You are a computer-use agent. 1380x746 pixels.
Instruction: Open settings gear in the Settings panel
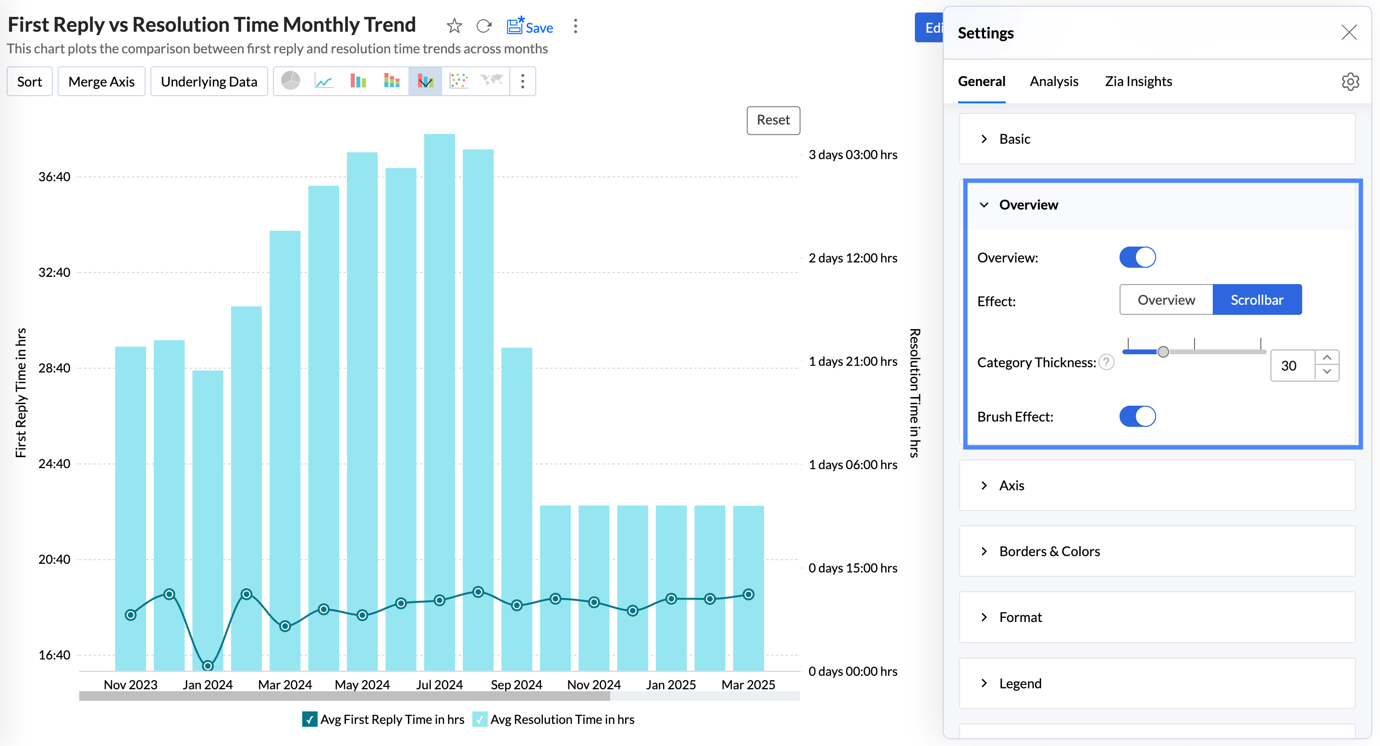click(x=1350, y=81)
